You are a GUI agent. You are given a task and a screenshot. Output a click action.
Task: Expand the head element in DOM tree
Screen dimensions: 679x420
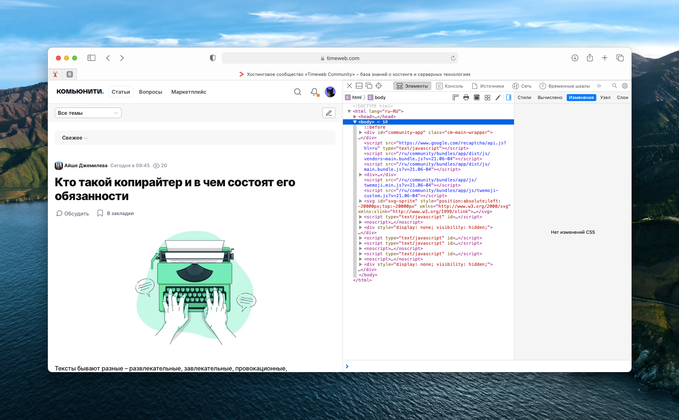click(x=355, y=116)
